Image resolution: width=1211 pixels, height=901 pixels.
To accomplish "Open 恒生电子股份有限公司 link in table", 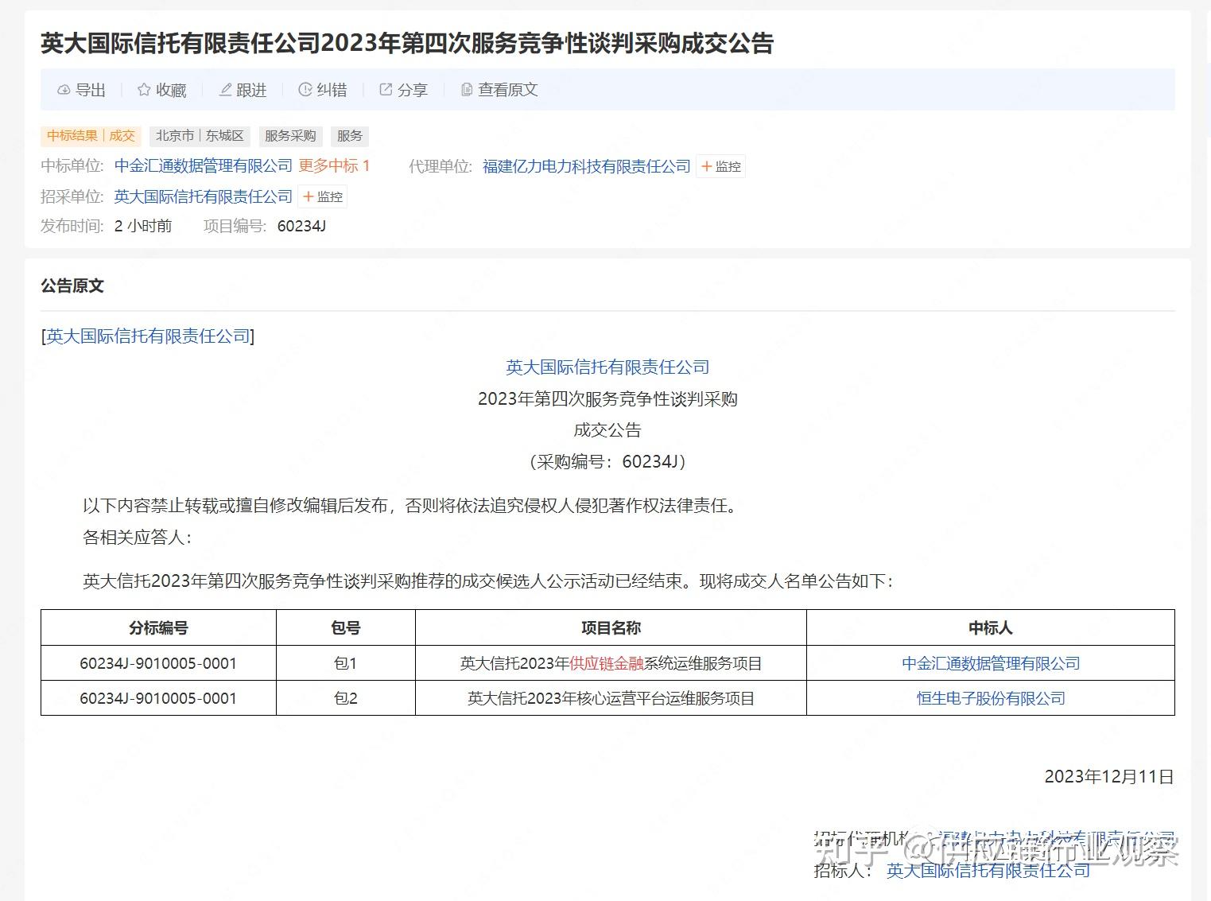I will [x=991, y=698].
